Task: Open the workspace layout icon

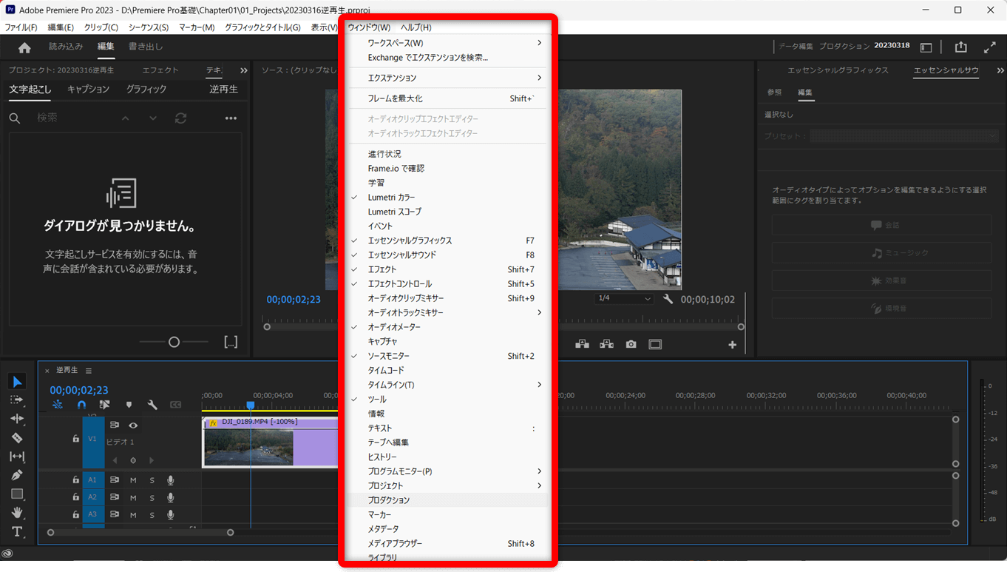Action: [x=926, y=47]
